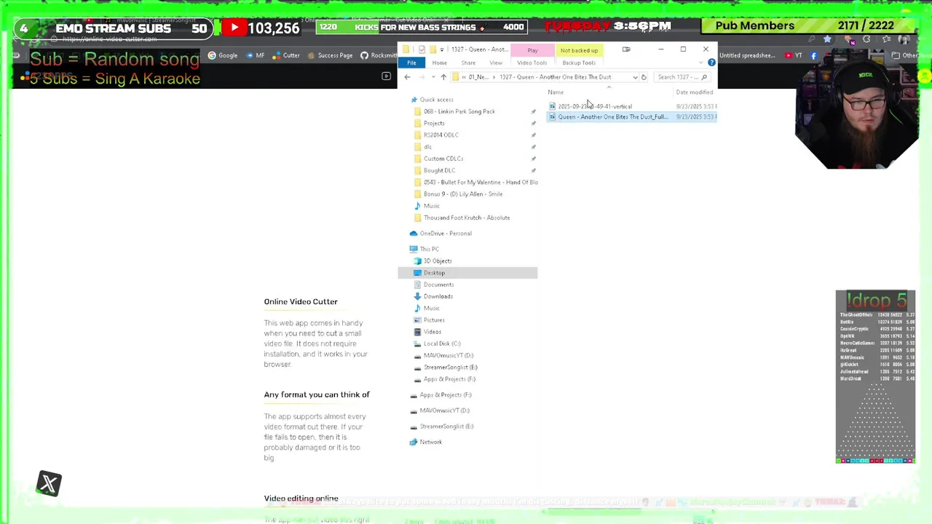Open the Custom CDLCs folder
932x524 pixels.
443,159
